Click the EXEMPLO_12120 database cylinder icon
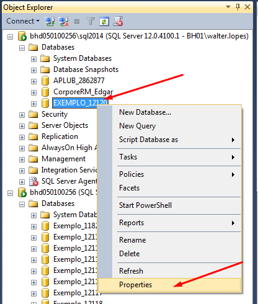The width and height of the screenshot is (258, 304). click(x=45, y=103)
